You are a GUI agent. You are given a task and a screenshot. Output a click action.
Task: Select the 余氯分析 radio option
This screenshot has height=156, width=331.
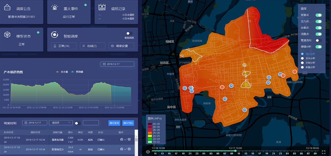coord(302,67)
